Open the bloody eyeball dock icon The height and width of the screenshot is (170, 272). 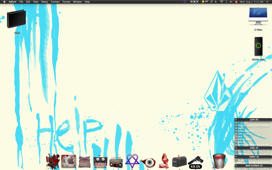pos(148,163)
